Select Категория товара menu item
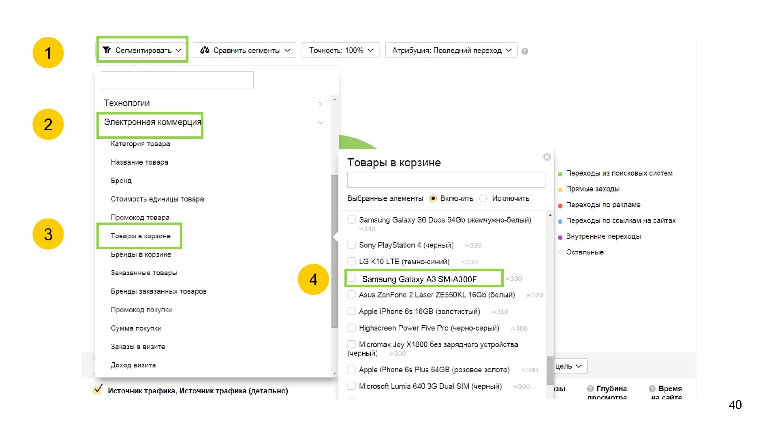This screenshot has width=778, height=437. [x=140, y=144]
